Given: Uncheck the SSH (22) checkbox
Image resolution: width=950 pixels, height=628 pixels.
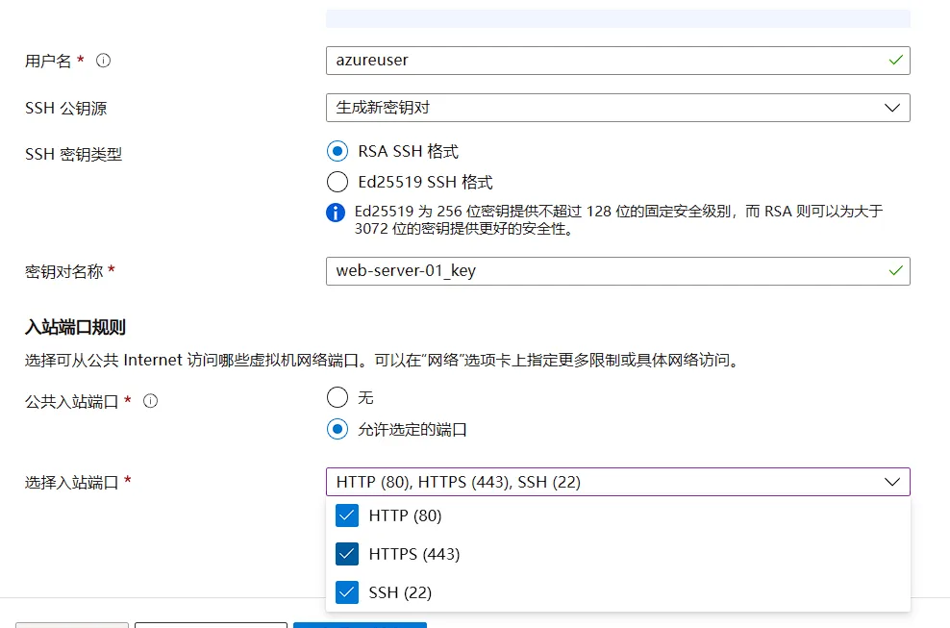Looking at the screenshot, I should coord(347,592).
